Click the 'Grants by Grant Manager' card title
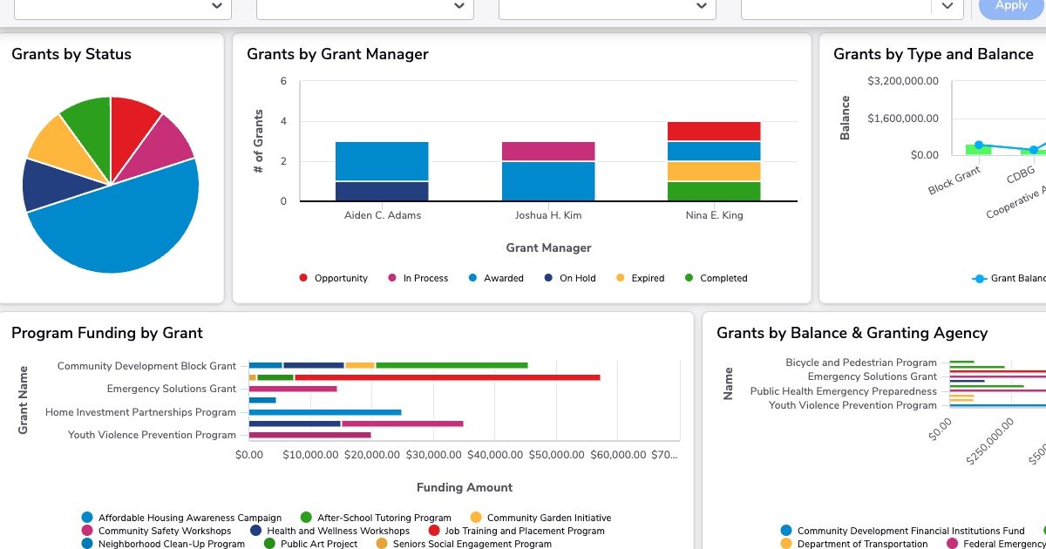The height and width of the screenshot is (549, 1046). [337, 54]
